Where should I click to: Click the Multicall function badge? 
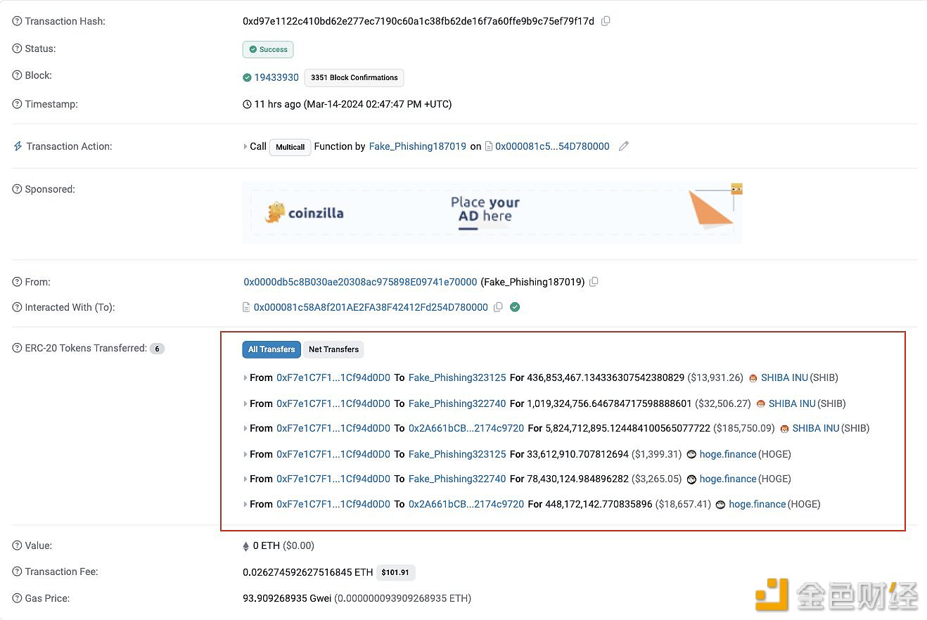tap(290, 147)
